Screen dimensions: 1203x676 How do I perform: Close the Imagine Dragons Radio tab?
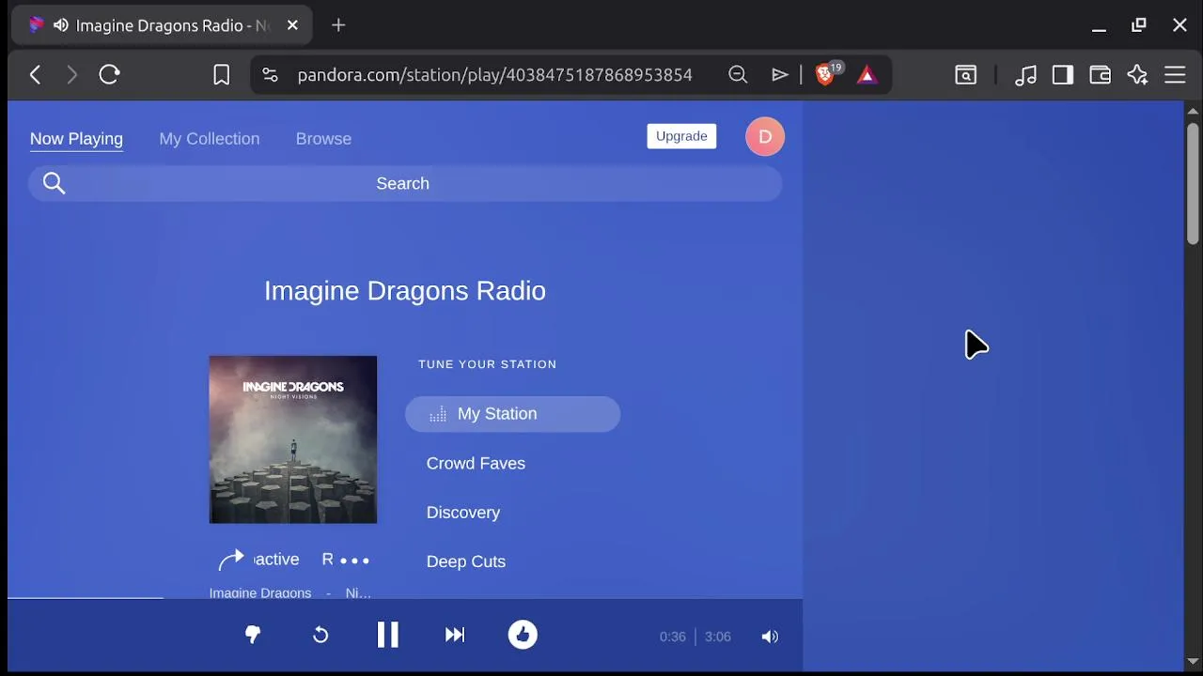(292, 25)
